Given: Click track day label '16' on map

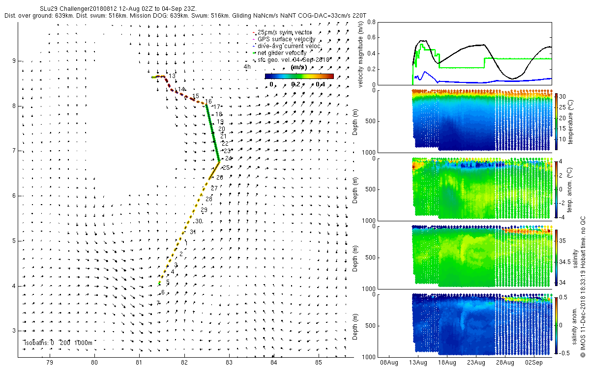Looking at the screenshot, I should click(x=208, y=102).
